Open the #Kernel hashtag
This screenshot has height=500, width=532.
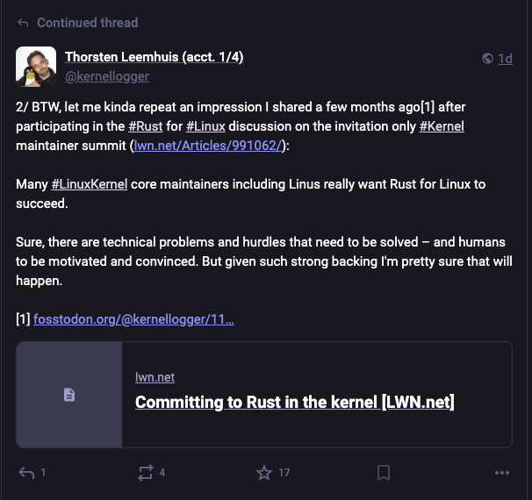pyautogui.click(x=442, y=126)
